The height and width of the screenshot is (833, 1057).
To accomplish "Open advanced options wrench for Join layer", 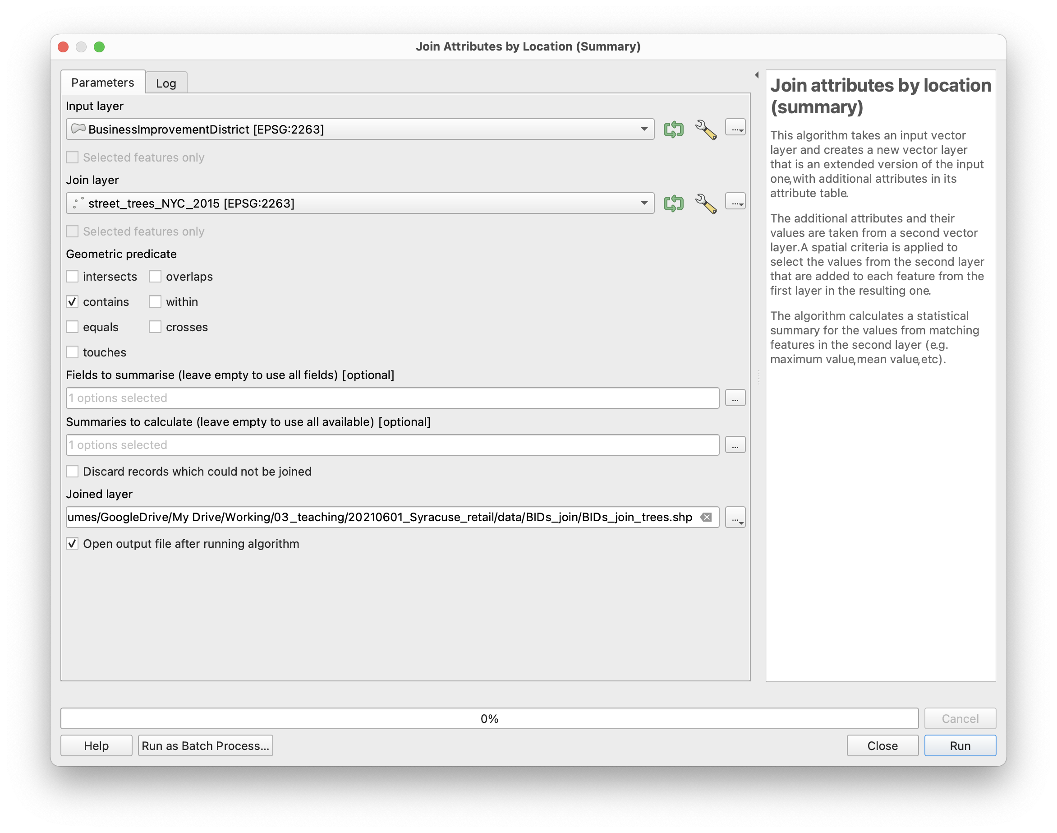I will click(x=705, y=204).
